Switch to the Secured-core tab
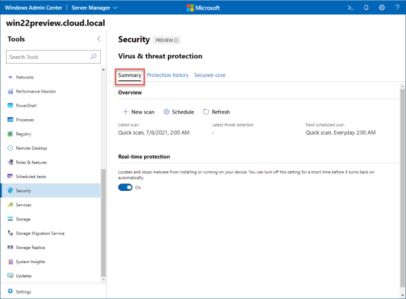This screenshot has width=406, height=299. (210, 75)
